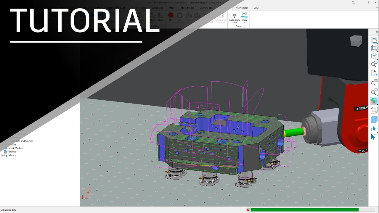Viewport: 379px width, 213px height.
Task: Select the shaded blue cube view icon
Action: pyautogui.click(x=374, y=120)
